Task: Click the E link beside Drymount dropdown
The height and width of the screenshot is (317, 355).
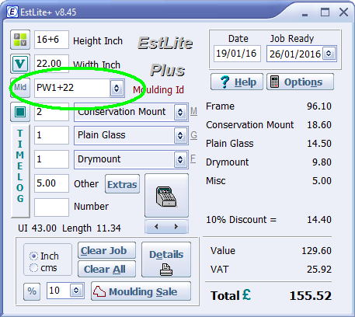Action: coord(193,158)
